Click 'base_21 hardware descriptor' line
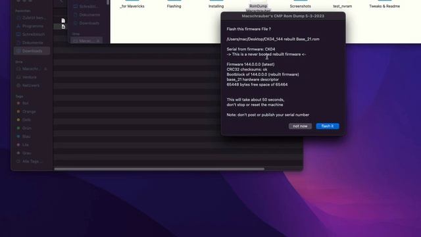This screenshot has height=237, width=421. tap(253, 80)
